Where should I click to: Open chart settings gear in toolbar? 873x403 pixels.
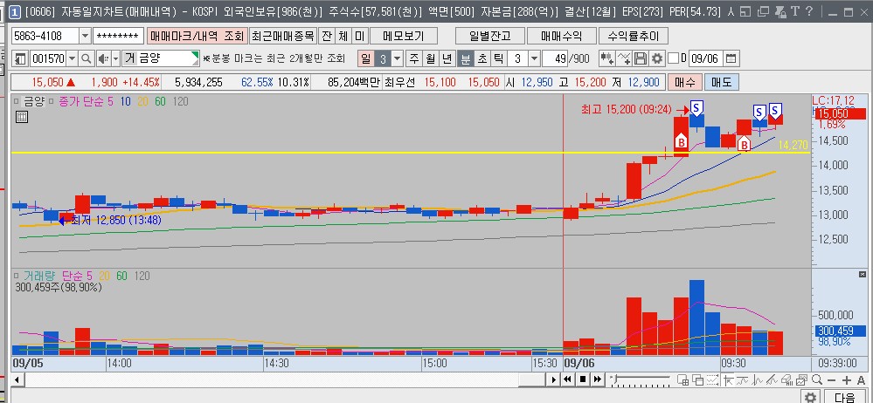[657, 58]
